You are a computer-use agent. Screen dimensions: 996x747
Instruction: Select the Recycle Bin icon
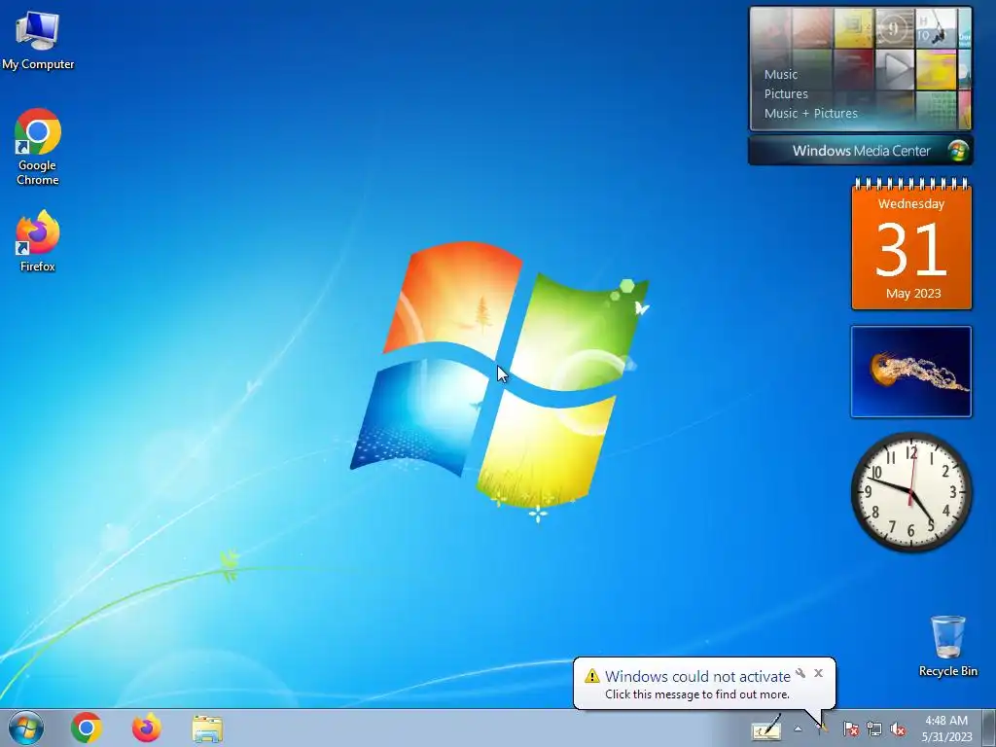point(947,646)
